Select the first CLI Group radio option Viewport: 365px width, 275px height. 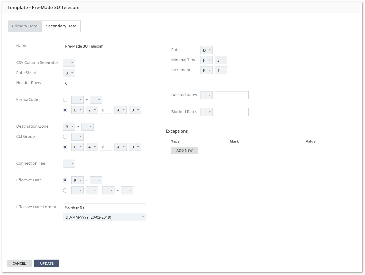[x=65, y=137]
